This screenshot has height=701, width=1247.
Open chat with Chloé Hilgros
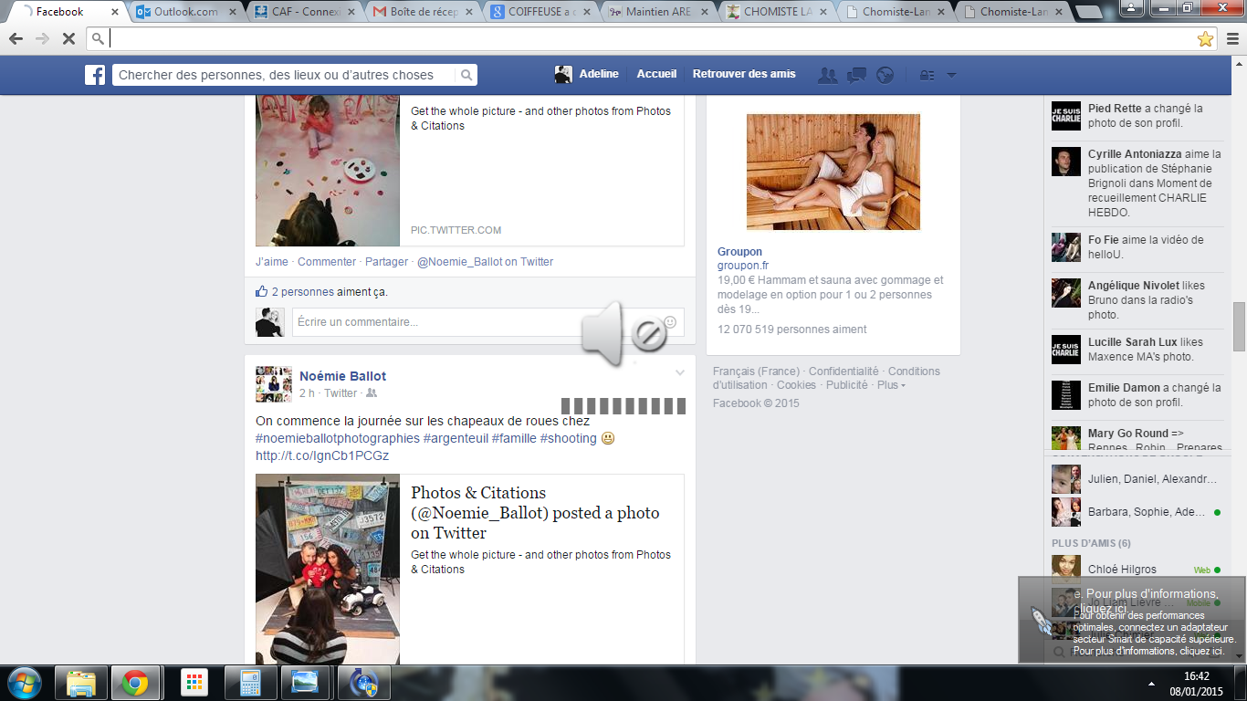point(1136,570)
